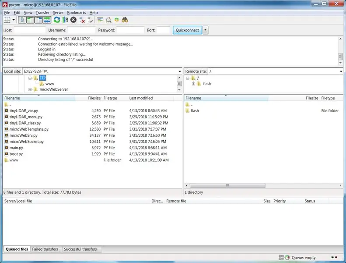Viewport: 346px width, 263px height.
Task: Click the Host input field
Action: [29, 30]
